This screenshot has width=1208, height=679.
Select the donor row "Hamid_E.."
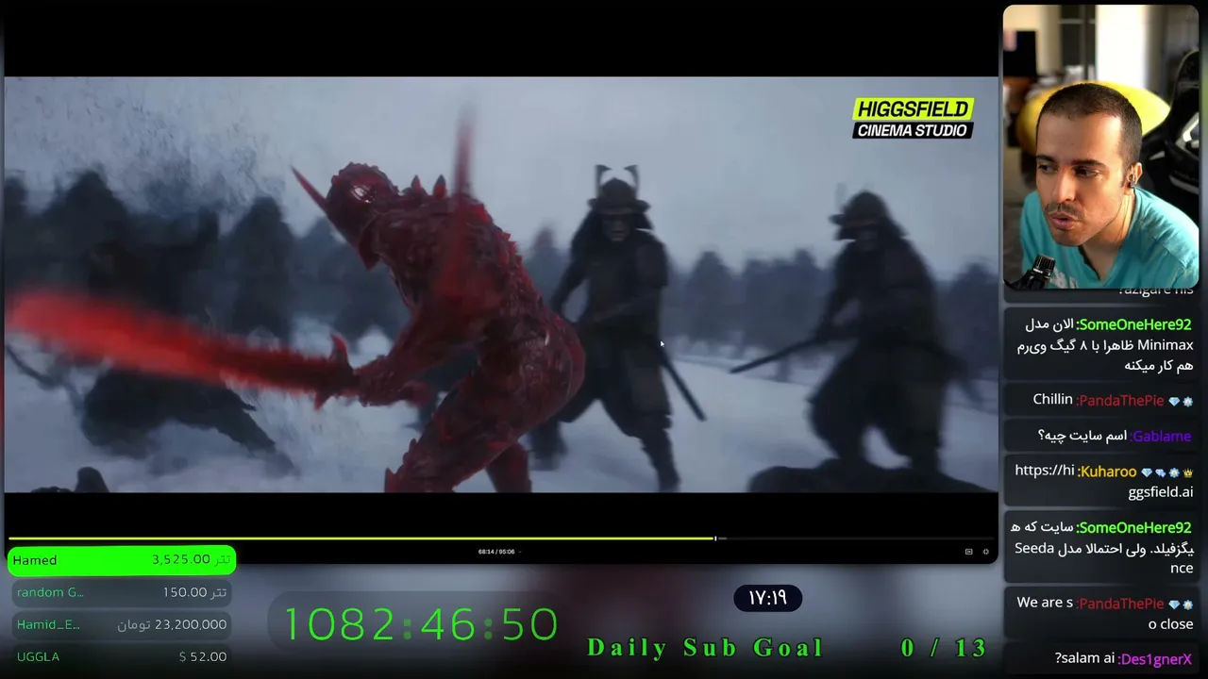(x=122, y=624)
